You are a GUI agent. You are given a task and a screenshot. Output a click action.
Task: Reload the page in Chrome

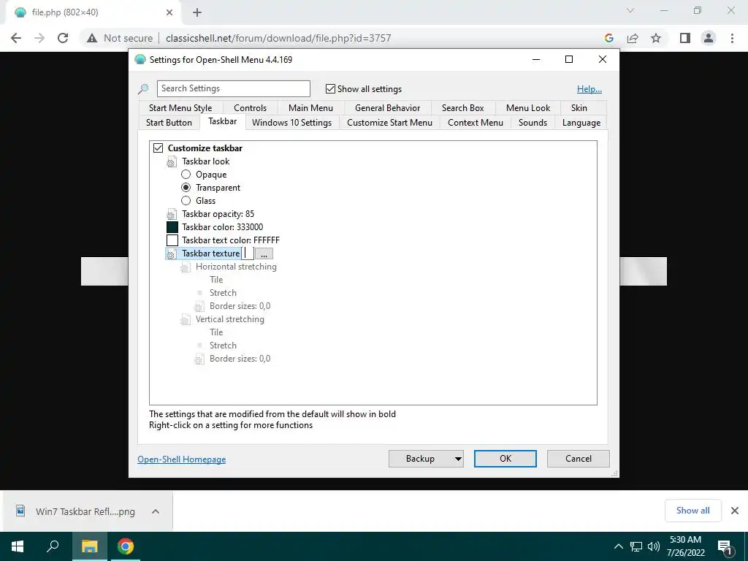click(63, 38)
